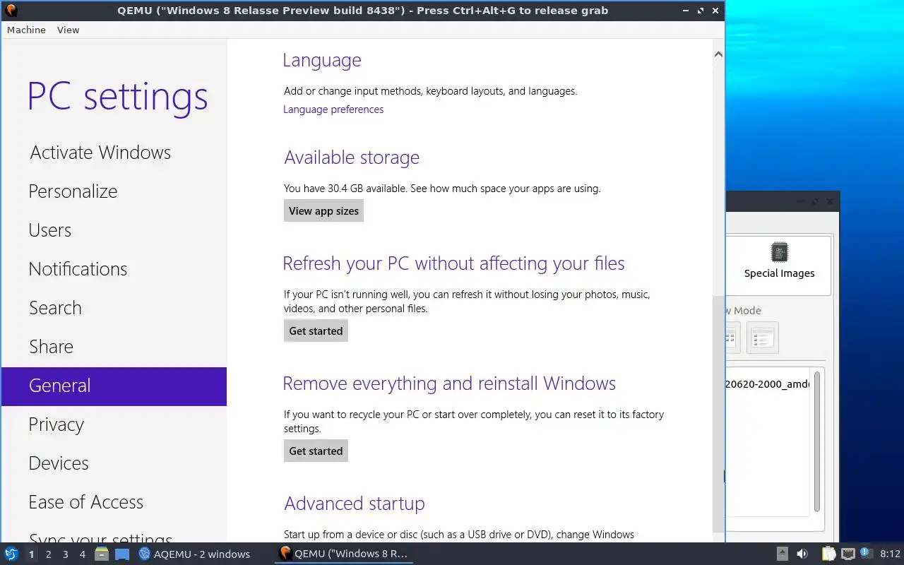904x565 pixels.
Task: Select the Share settings category
Action: click(51, 347)
